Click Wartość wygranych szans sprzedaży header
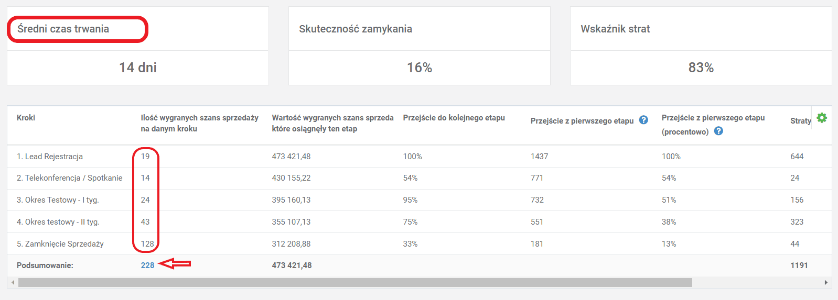Viewport: 838px width, 300px height. tap(332, 123)
